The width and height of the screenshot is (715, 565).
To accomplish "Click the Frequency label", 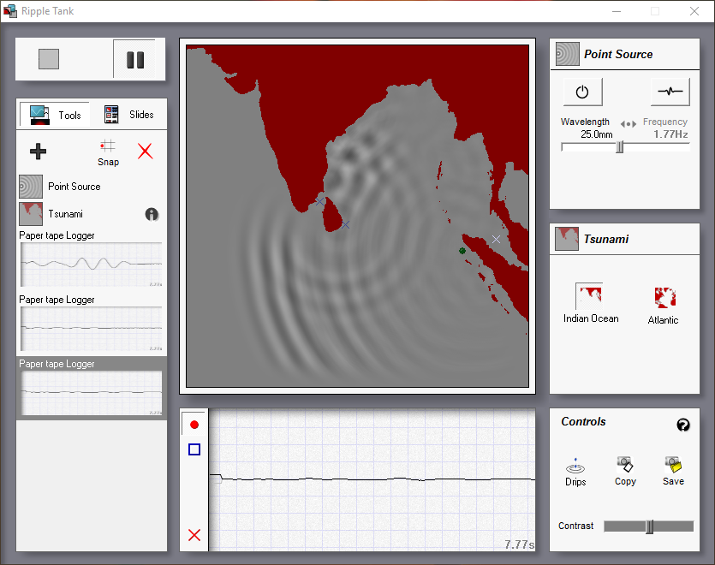I will [664, 122].
